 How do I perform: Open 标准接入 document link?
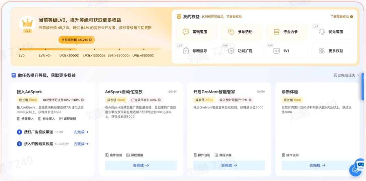point(46,119)
